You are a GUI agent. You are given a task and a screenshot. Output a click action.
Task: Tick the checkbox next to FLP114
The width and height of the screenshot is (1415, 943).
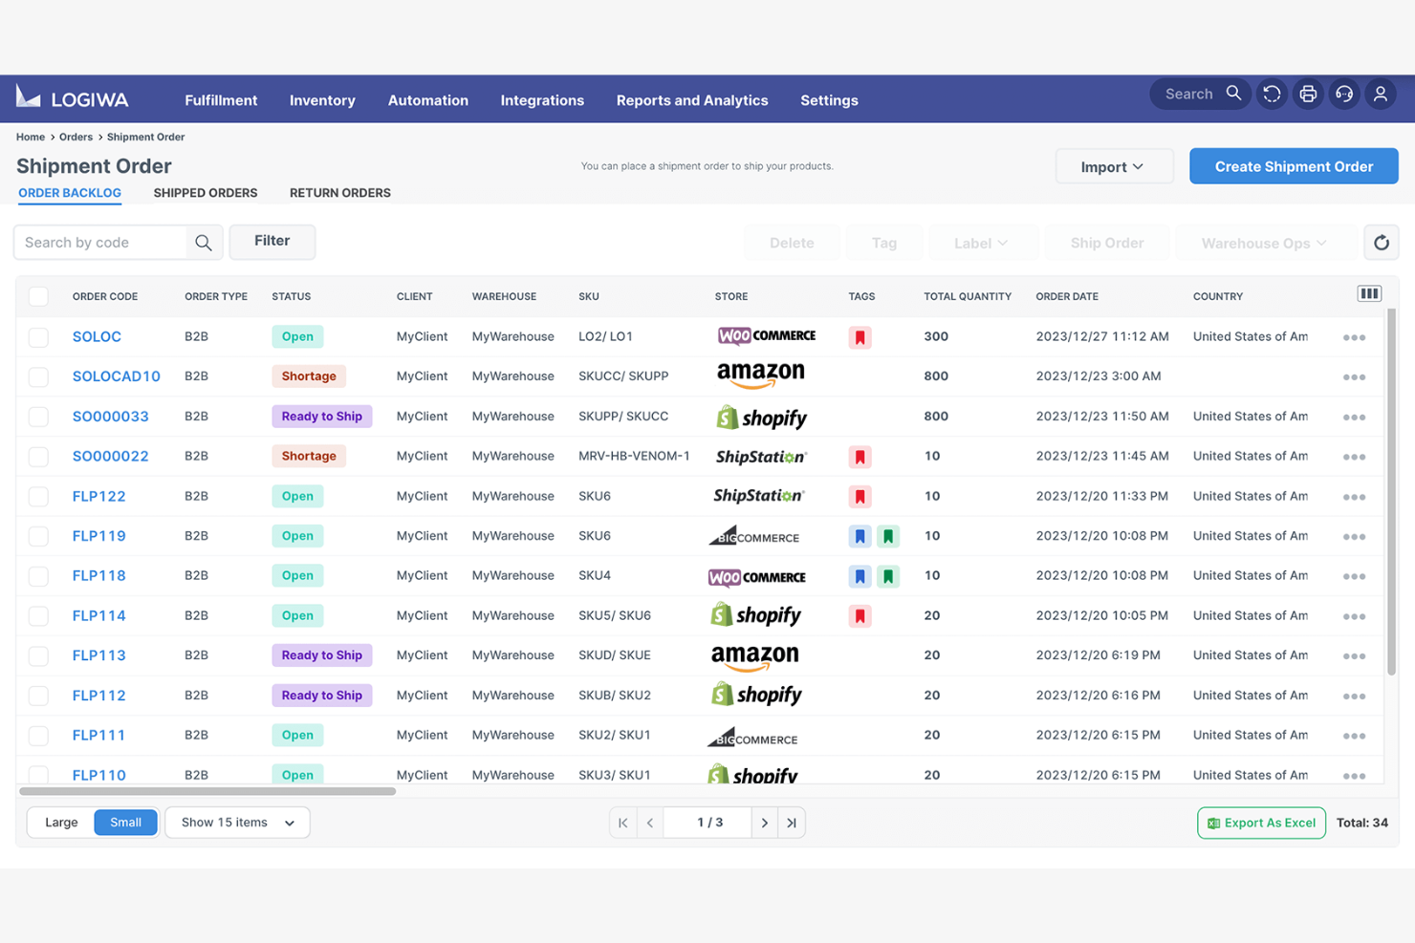pyautogui.click(x=38, y=615)
